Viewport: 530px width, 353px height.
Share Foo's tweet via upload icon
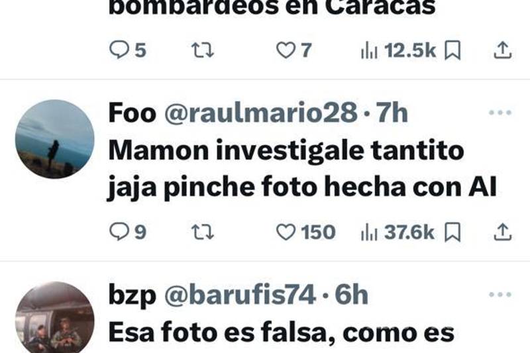tap(503, 232)
